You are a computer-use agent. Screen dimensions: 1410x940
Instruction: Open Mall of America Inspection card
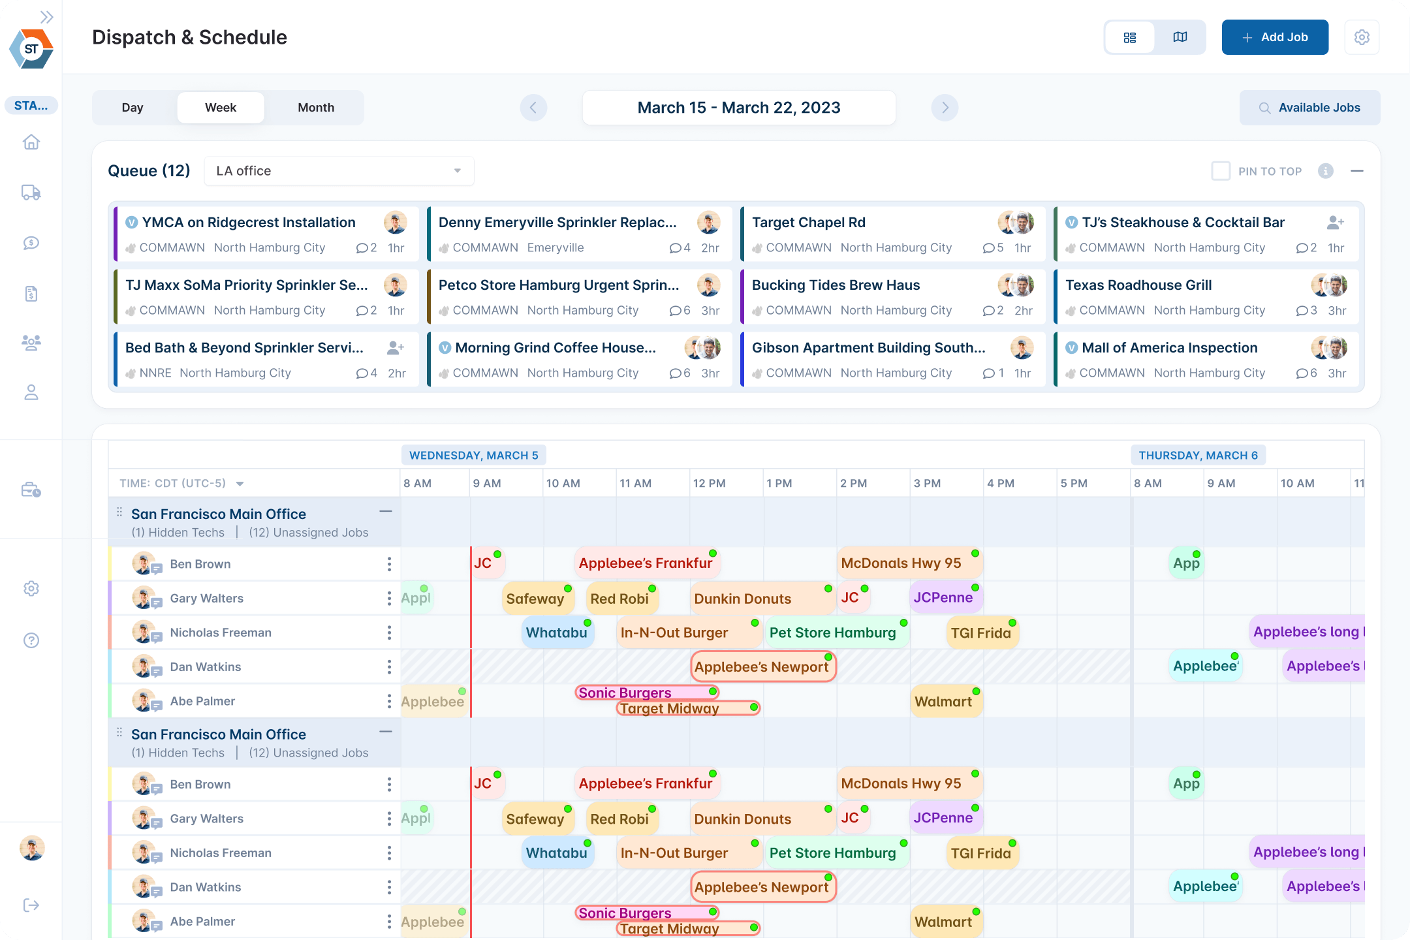pos(1206,360)
